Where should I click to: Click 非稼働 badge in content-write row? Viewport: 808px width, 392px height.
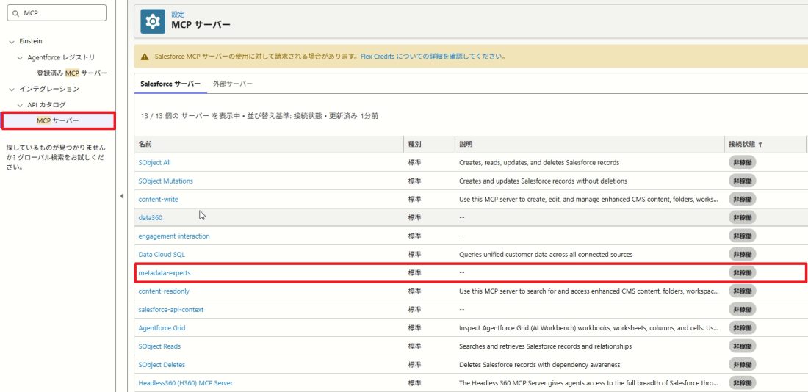[742, 200]
